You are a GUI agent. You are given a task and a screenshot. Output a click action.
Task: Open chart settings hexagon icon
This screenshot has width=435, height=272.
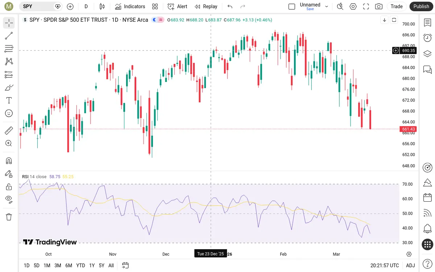[x=353, y=6]
